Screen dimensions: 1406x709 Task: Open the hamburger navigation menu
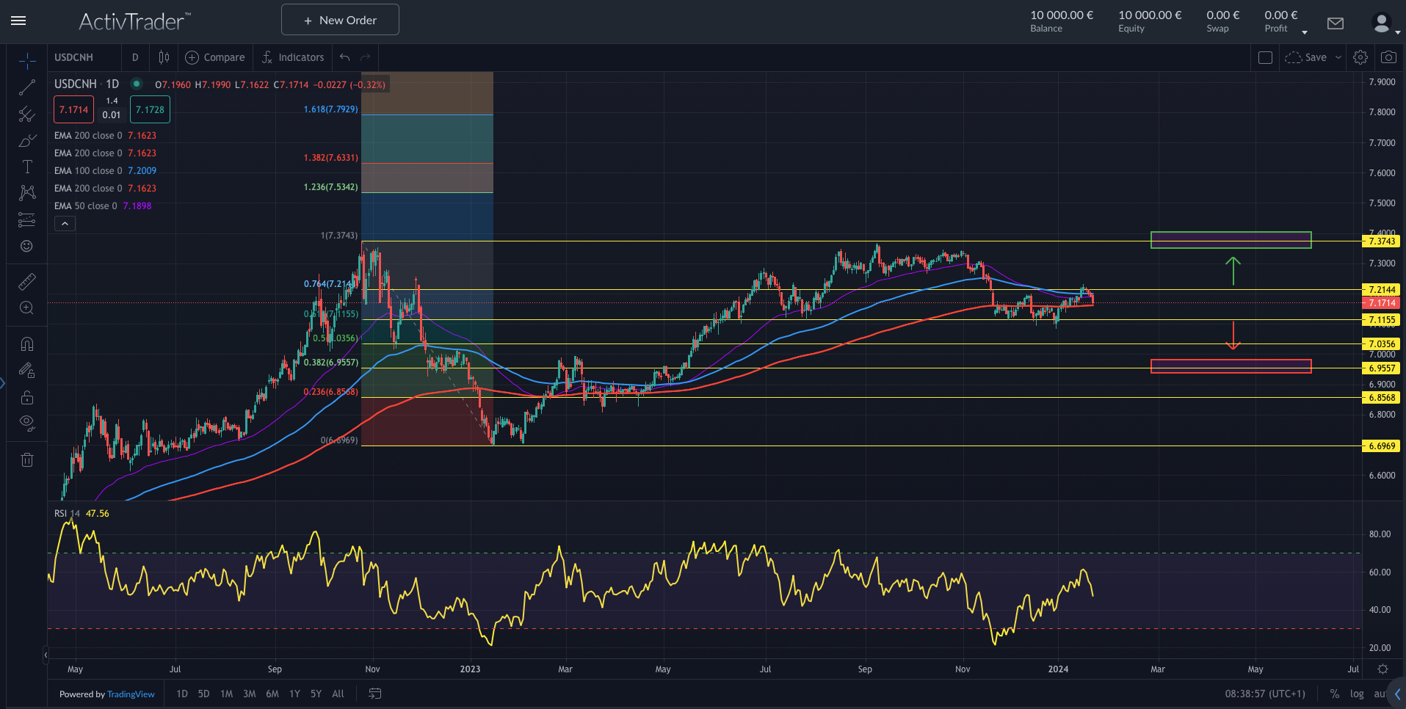18,20
